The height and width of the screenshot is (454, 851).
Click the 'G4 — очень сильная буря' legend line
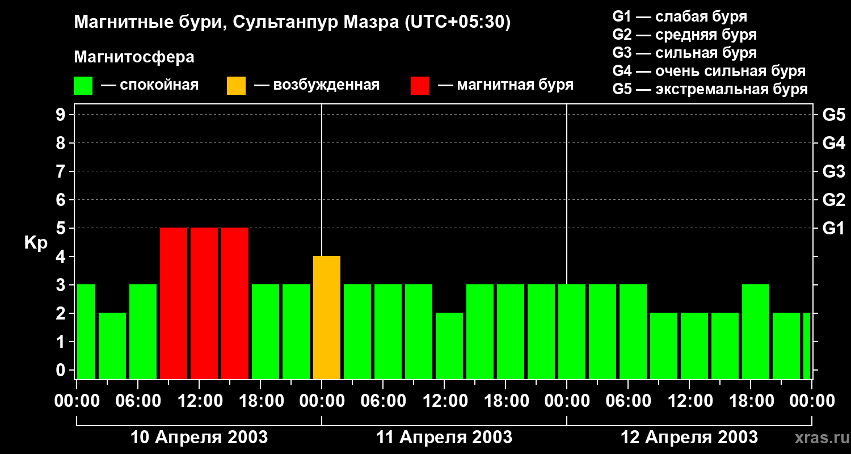pyautogui.click(x=709, y=71)
